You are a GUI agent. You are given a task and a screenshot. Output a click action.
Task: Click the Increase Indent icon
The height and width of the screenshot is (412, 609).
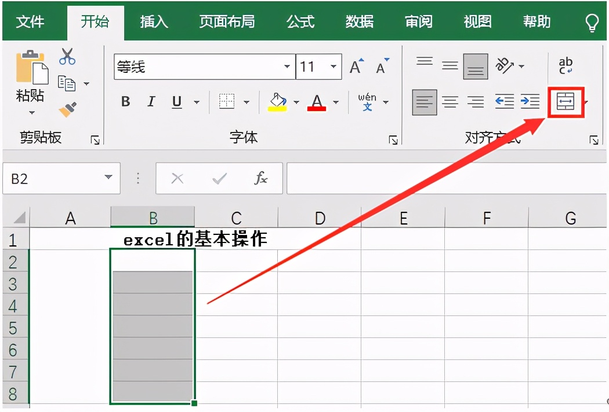tap(530, 102)
